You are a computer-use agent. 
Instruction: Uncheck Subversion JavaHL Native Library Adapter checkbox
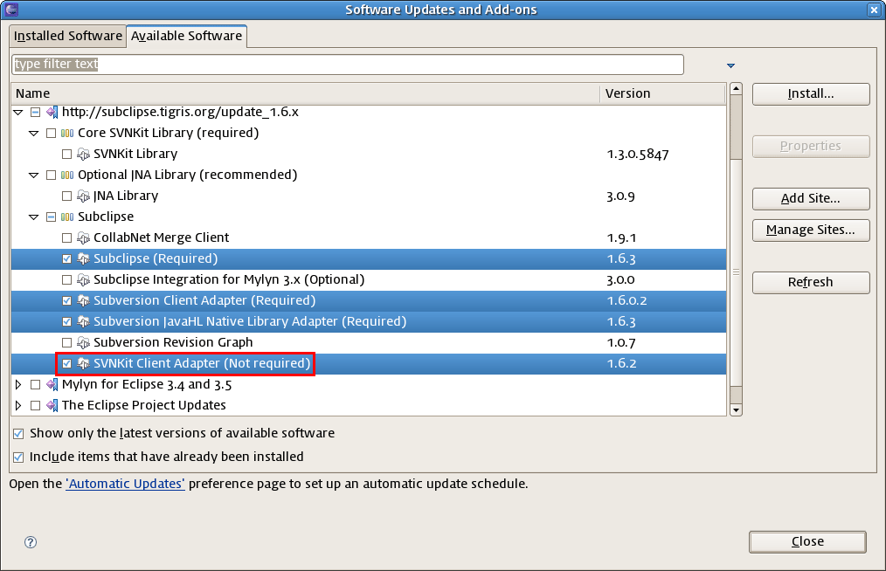click(x=66, y=321)
